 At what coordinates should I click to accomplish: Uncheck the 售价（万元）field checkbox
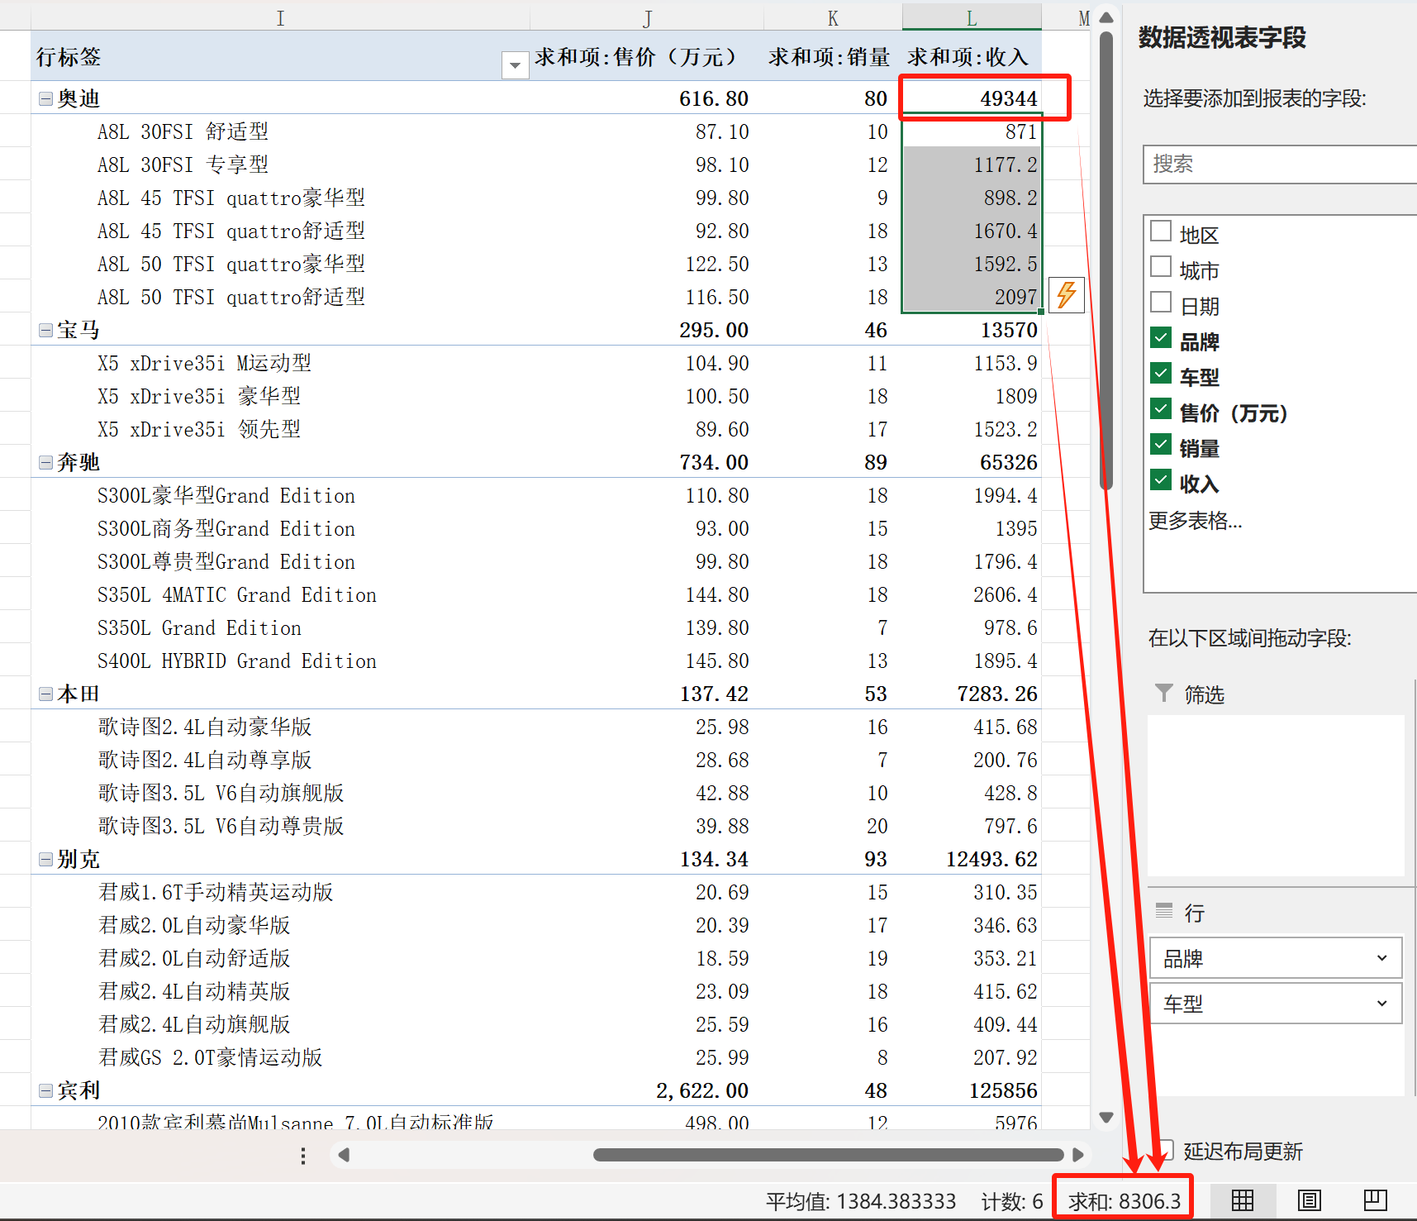click(1161, 408)
